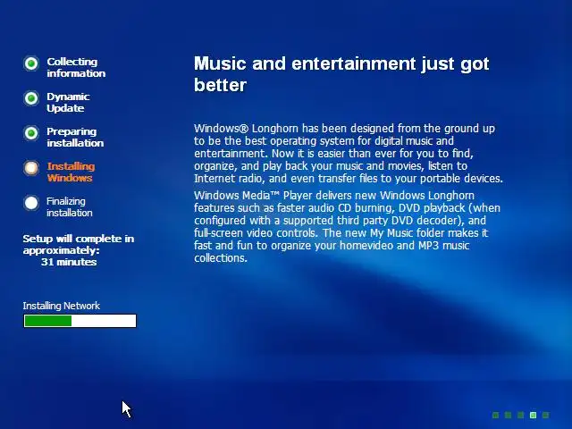This screenshot has height=429, width=572.
Task: Click the green Collecting information step bullet
Action: 31,63
